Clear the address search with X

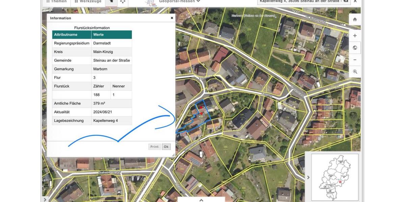click(x=355, y=1)
